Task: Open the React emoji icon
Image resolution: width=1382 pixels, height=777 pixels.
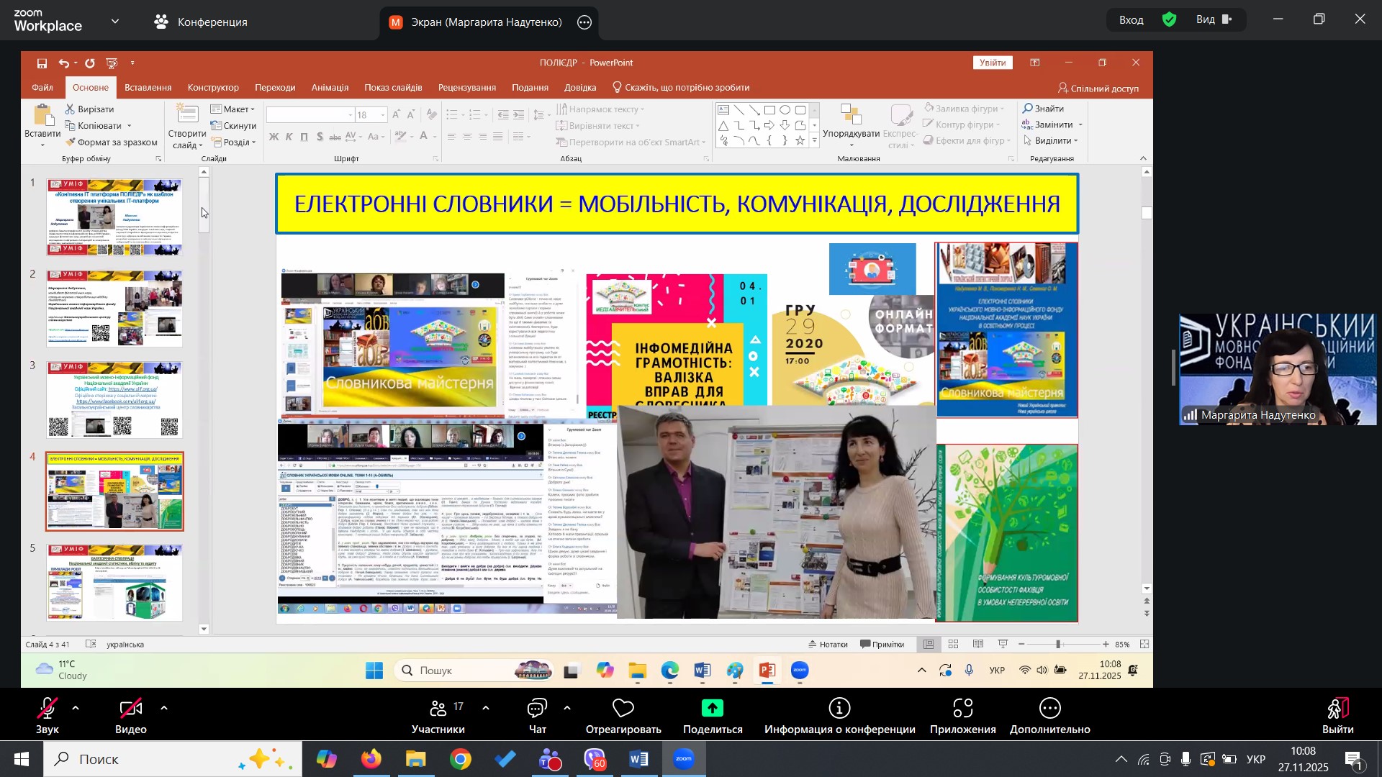Action: point(623,709)
